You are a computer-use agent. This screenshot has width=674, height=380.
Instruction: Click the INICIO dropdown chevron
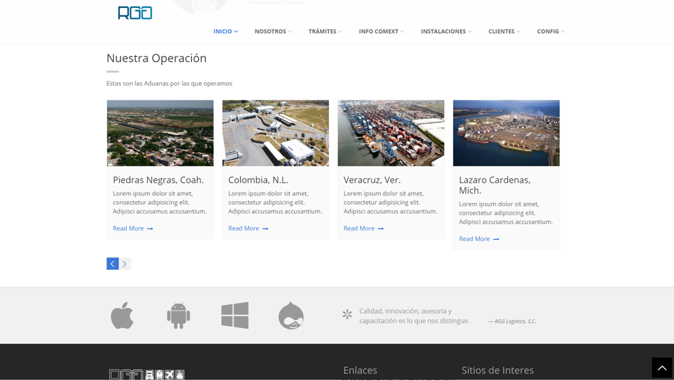(x=235, y=32)
